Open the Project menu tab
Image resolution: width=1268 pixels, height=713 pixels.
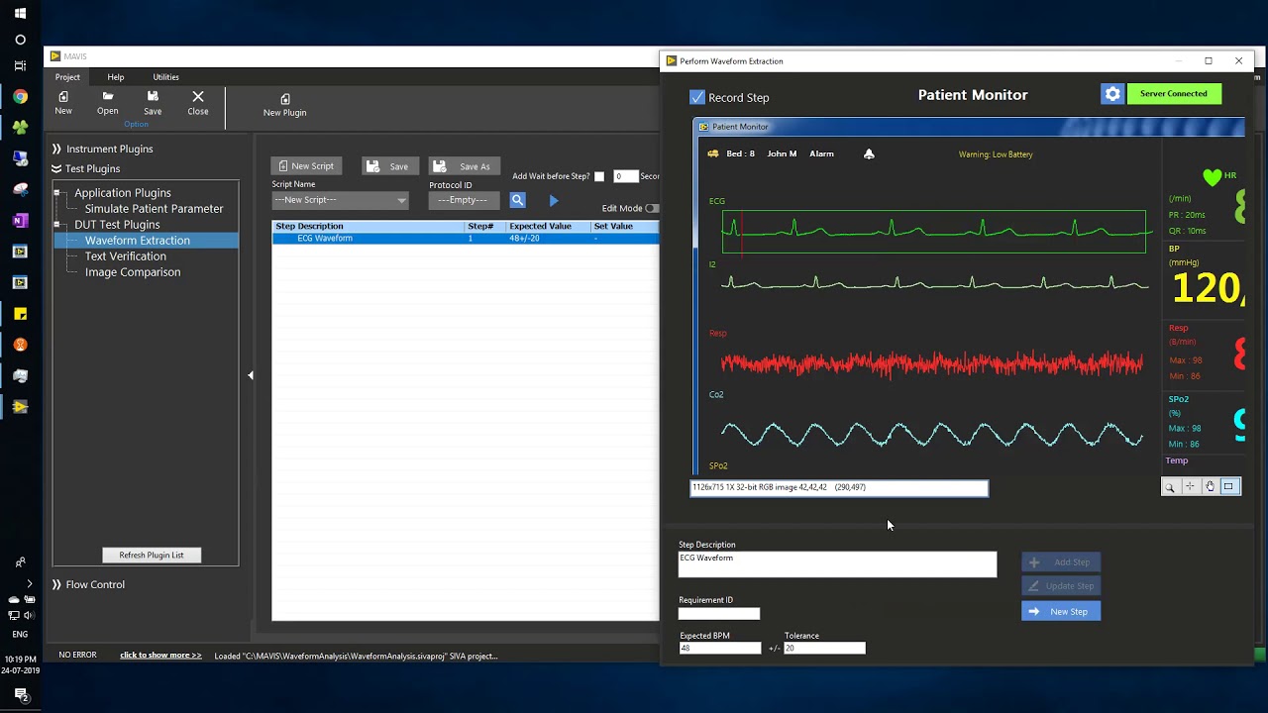tap(67, 77)
